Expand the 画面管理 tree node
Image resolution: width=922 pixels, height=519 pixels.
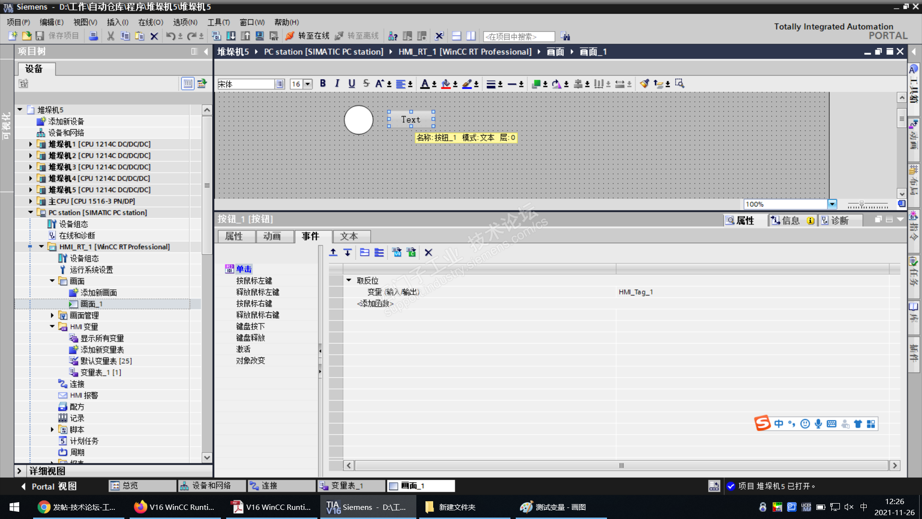[52, 316]
